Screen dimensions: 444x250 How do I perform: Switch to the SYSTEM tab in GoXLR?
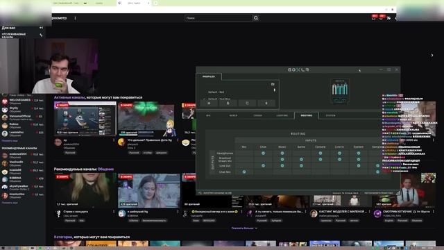(x=330, y=116)
